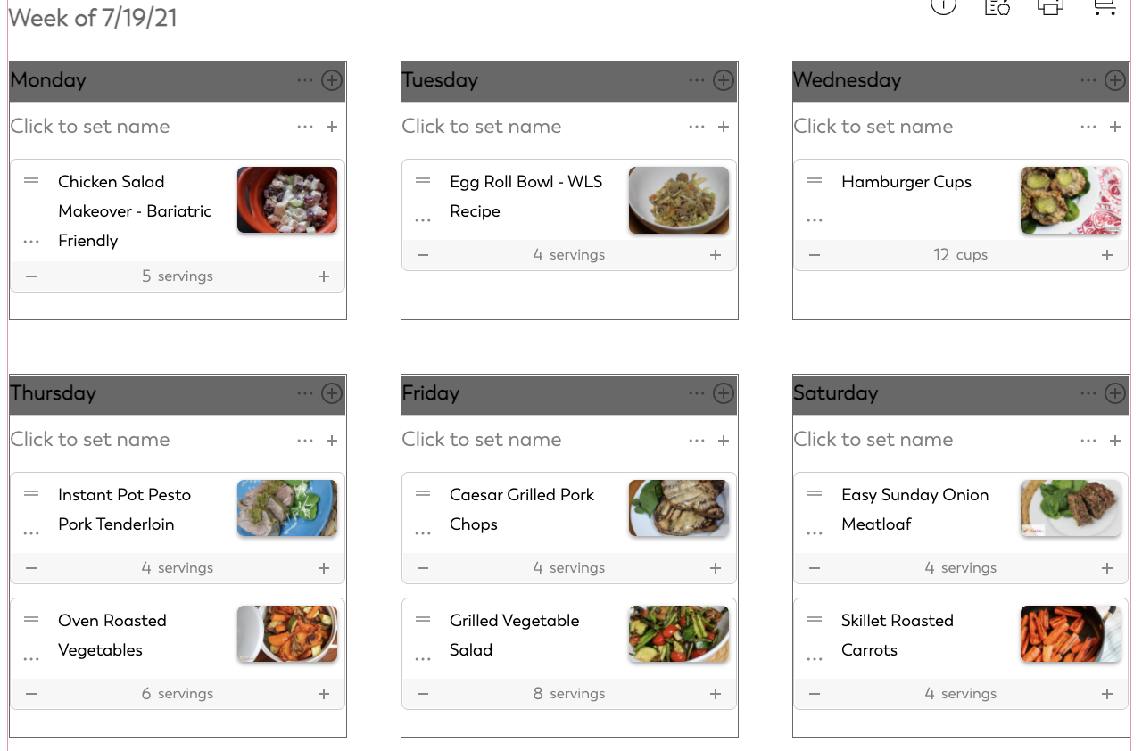
Task: Decrease Grilled Vegetable Salad servings
Action: [x=422, y=693]
